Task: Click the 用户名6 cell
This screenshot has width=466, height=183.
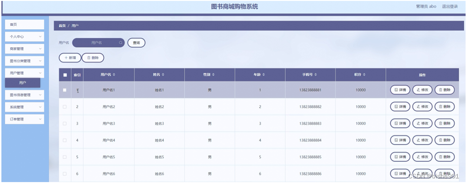Action: coord(109,174)
